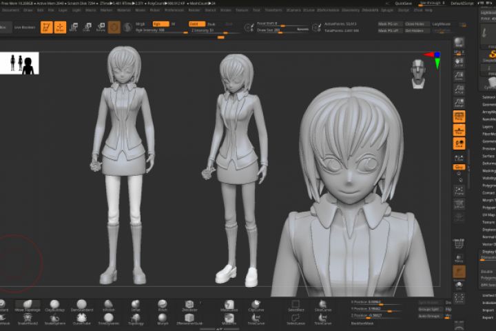
Task: Expand the Surface sub-palette
Action: 488,156
